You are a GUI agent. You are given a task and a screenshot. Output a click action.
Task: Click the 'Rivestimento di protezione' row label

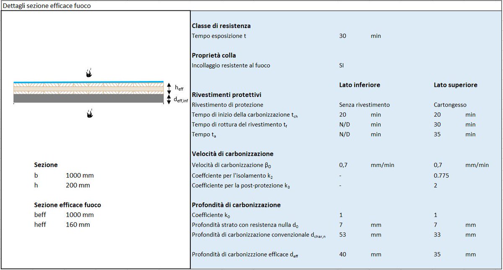pos(228,104)
